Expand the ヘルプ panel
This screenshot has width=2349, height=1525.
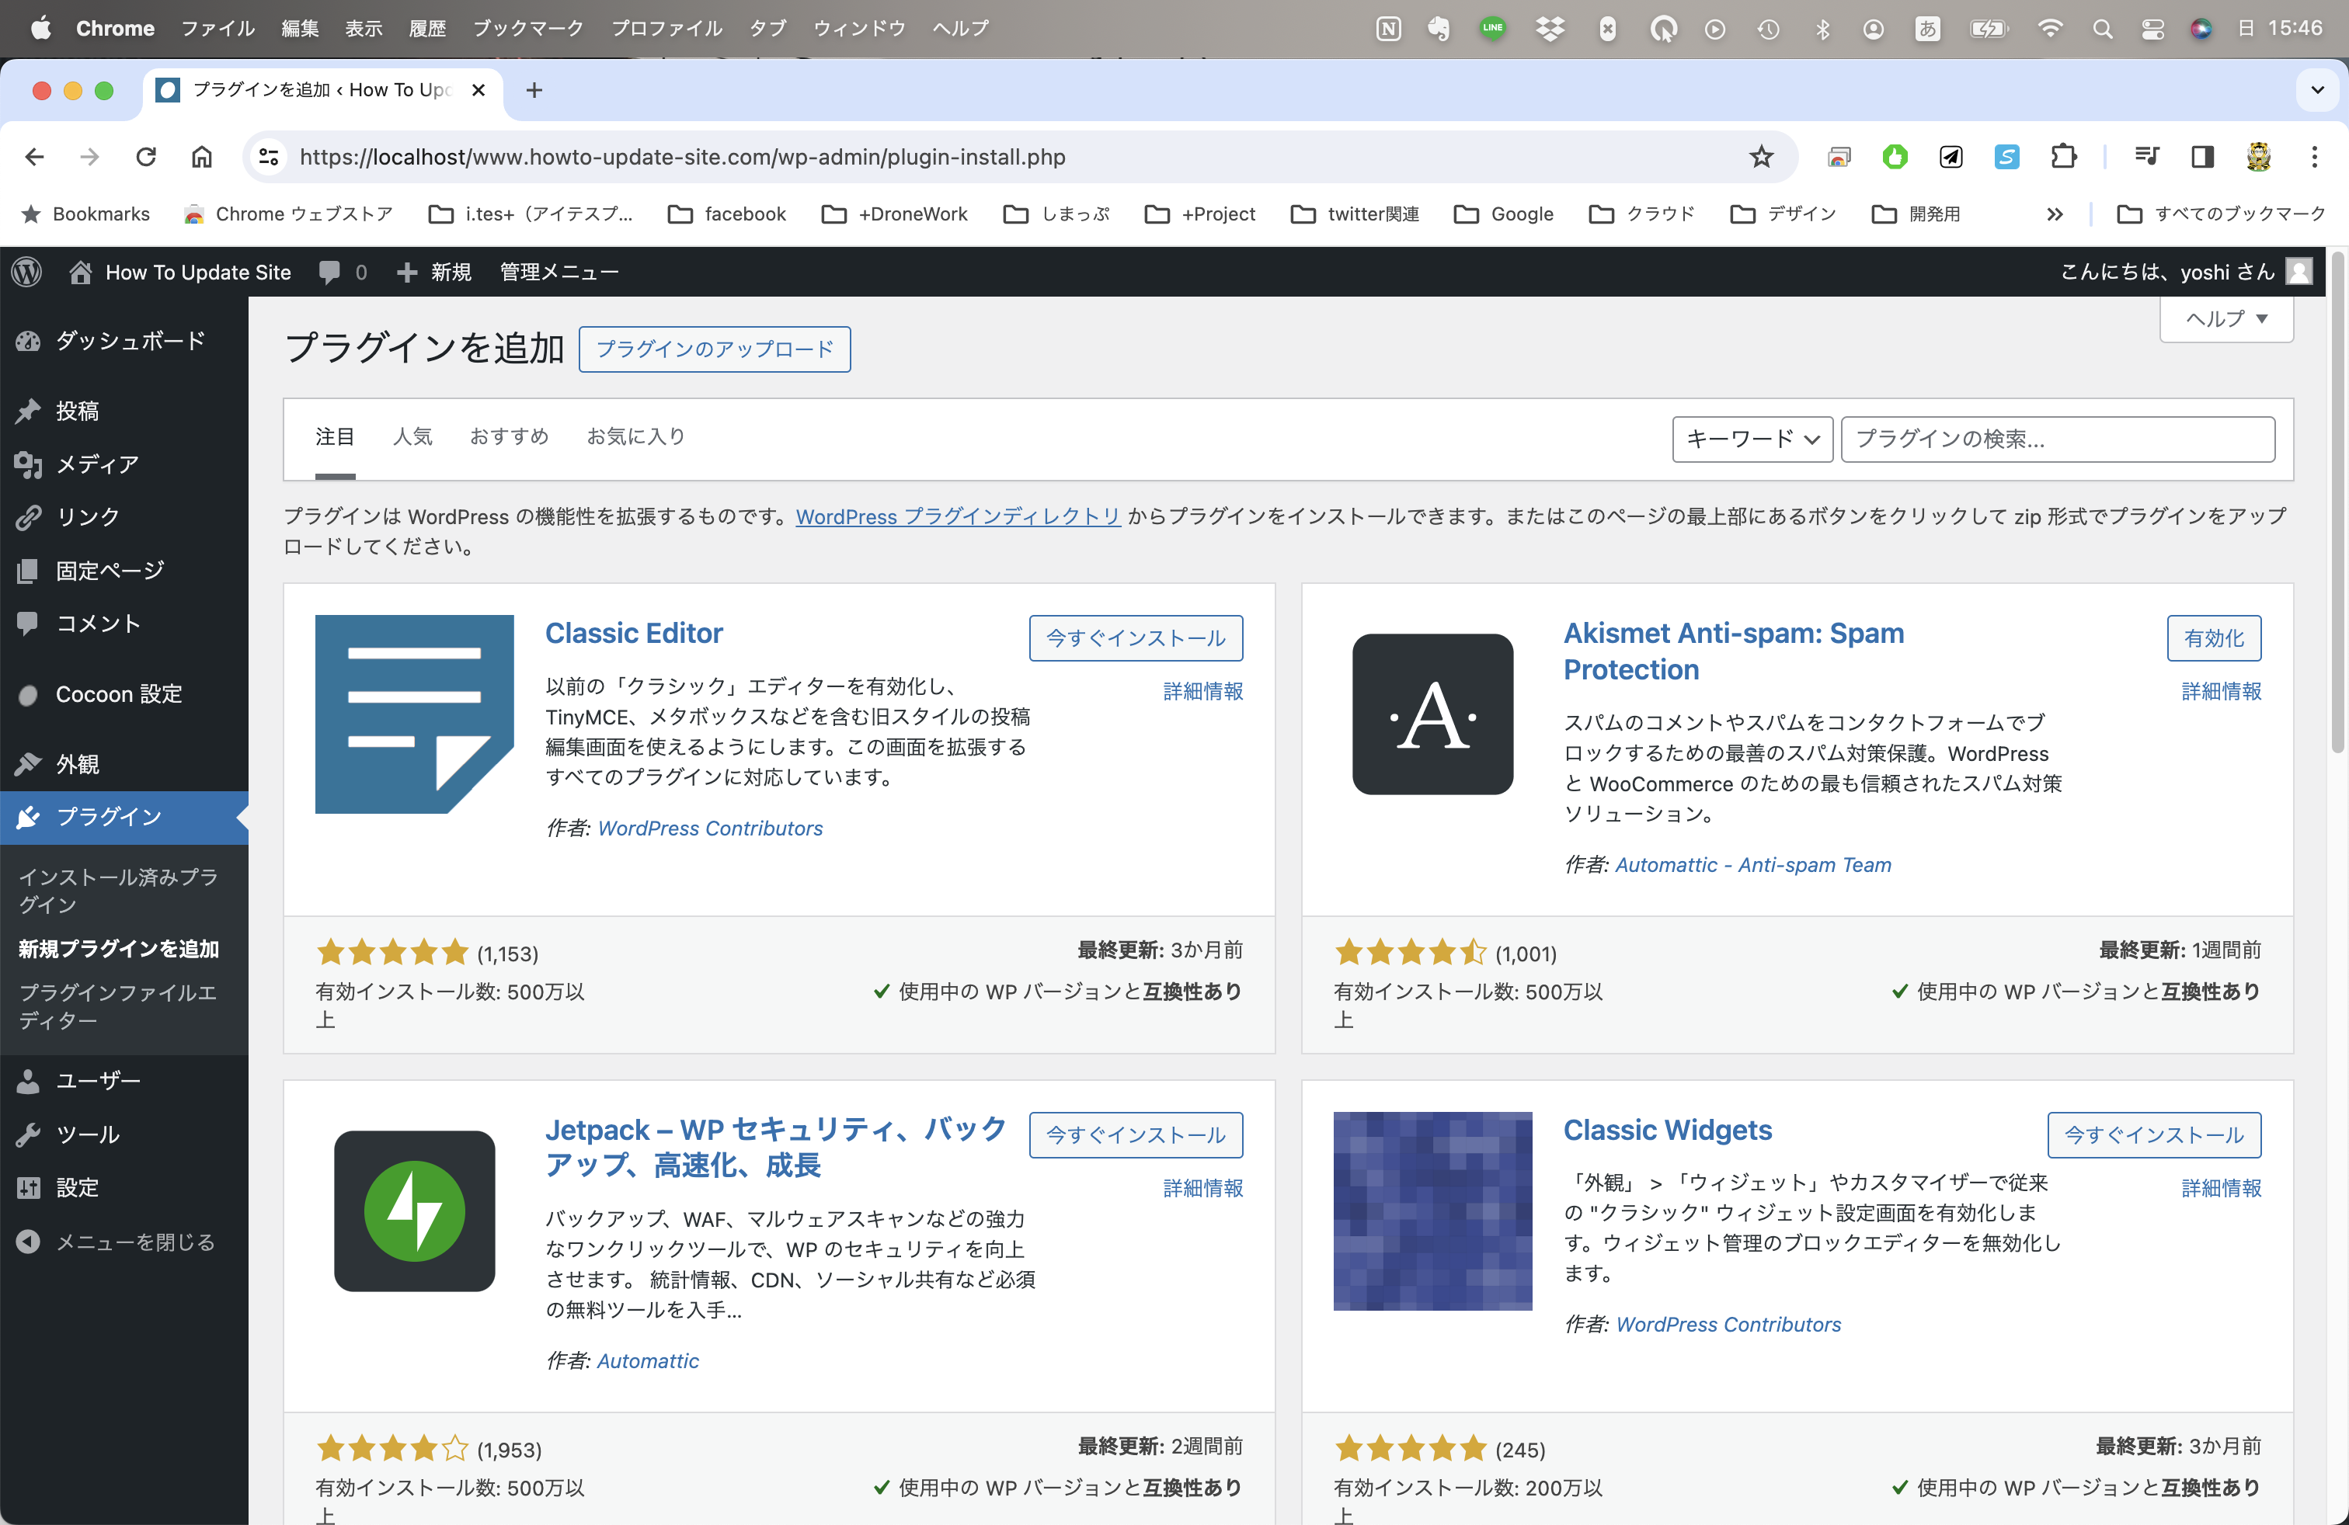[x=2226, y=318]
